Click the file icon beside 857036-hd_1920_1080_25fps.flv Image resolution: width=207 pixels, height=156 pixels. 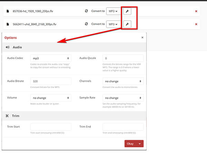[x=8, y=11]
